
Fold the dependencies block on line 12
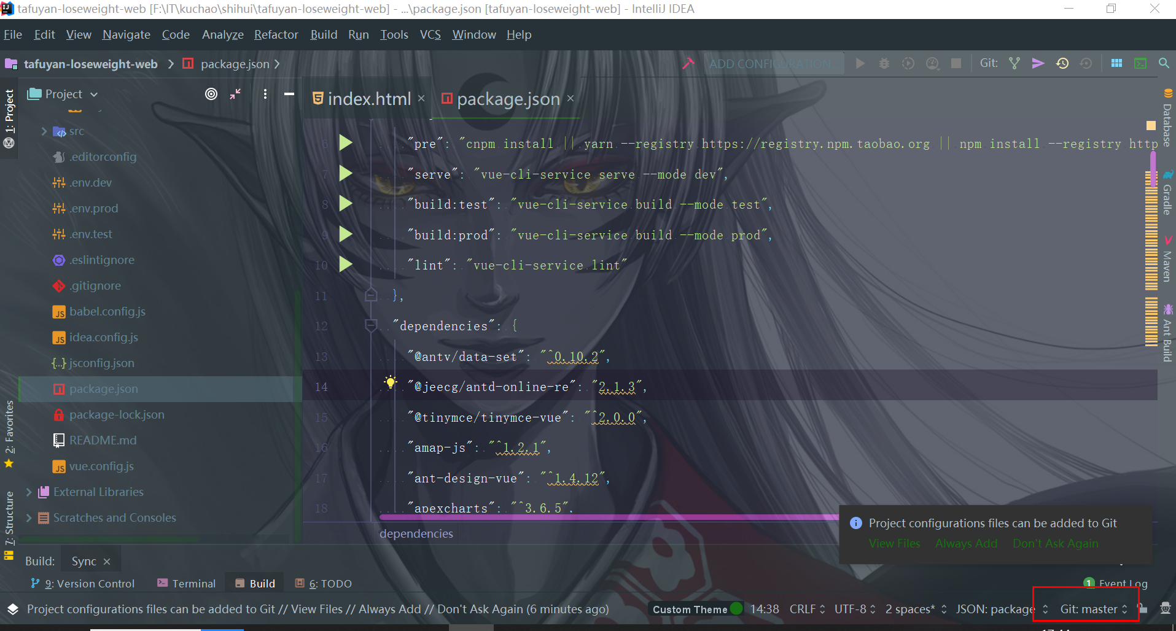coord(371,325)
